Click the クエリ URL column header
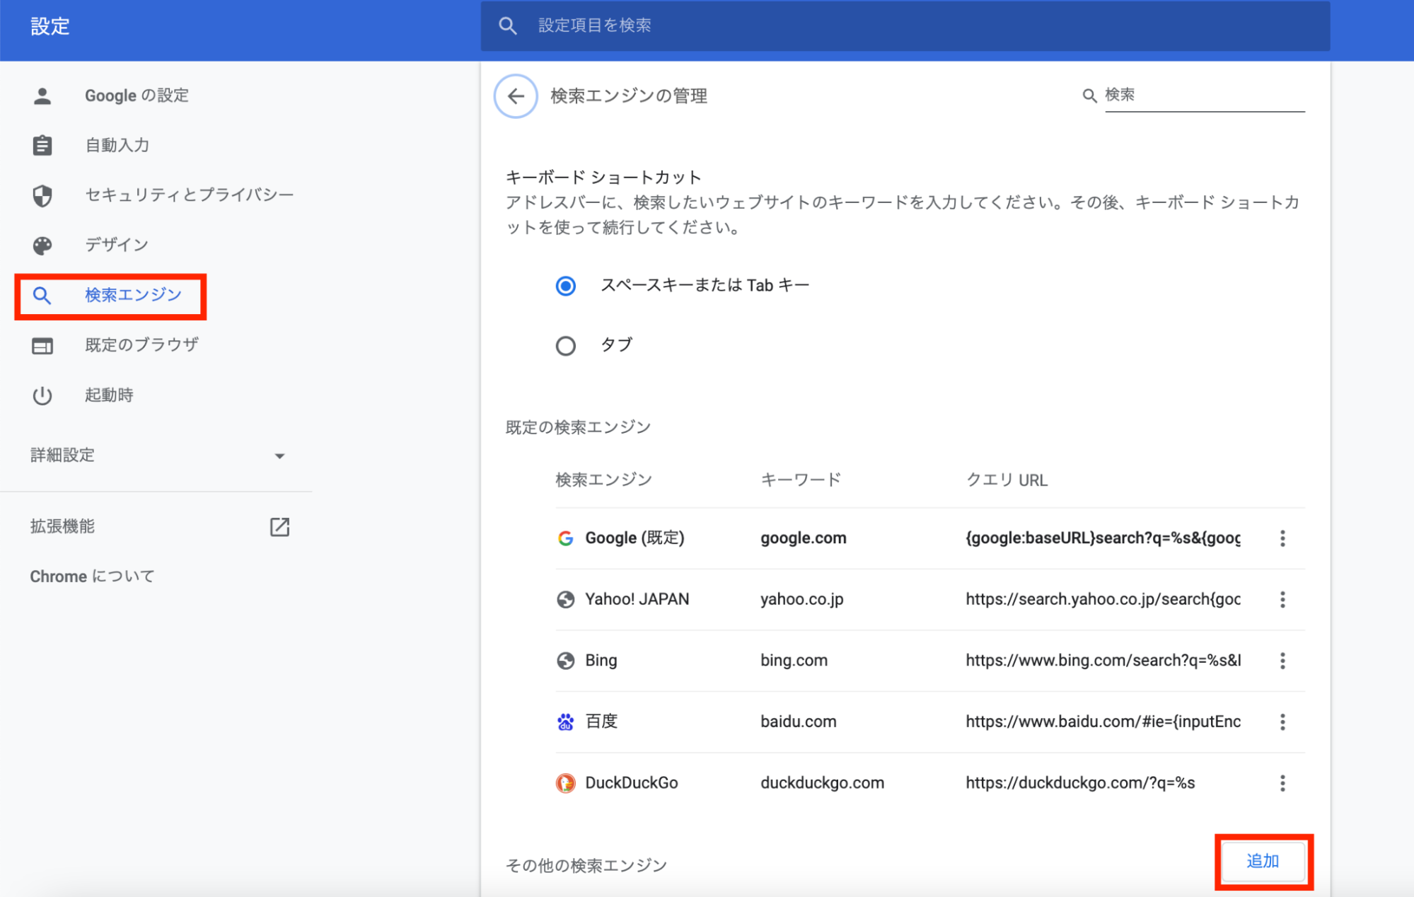This screenshot has height=897, width=1414. pos(1007,480)
